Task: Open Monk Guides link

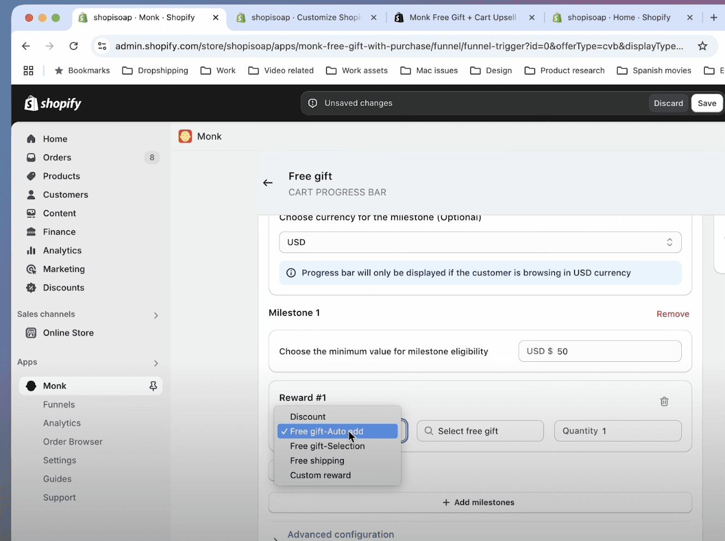Action: 57,479
